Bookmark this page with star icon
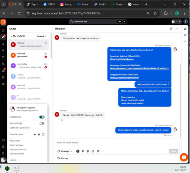The image size is (190, 173). [155, 13]
